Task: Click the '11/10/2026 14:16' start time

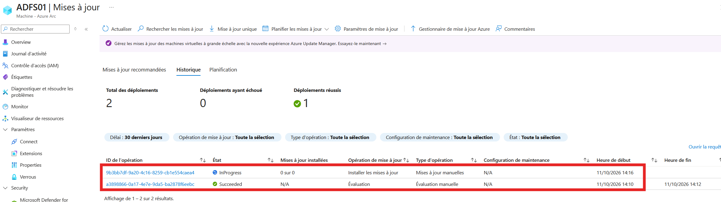Action: click(615, 172)
